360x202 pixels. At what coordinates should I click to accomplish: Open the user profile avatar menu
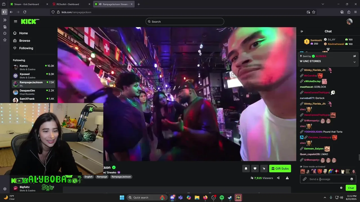point(349,22)
